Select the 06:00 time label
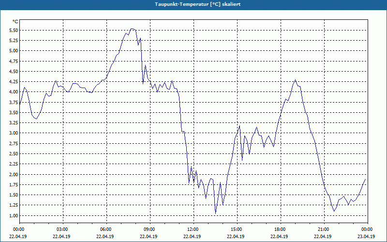Image resolution: width=387 pixels, height=242 pixels. click(105, 229)
